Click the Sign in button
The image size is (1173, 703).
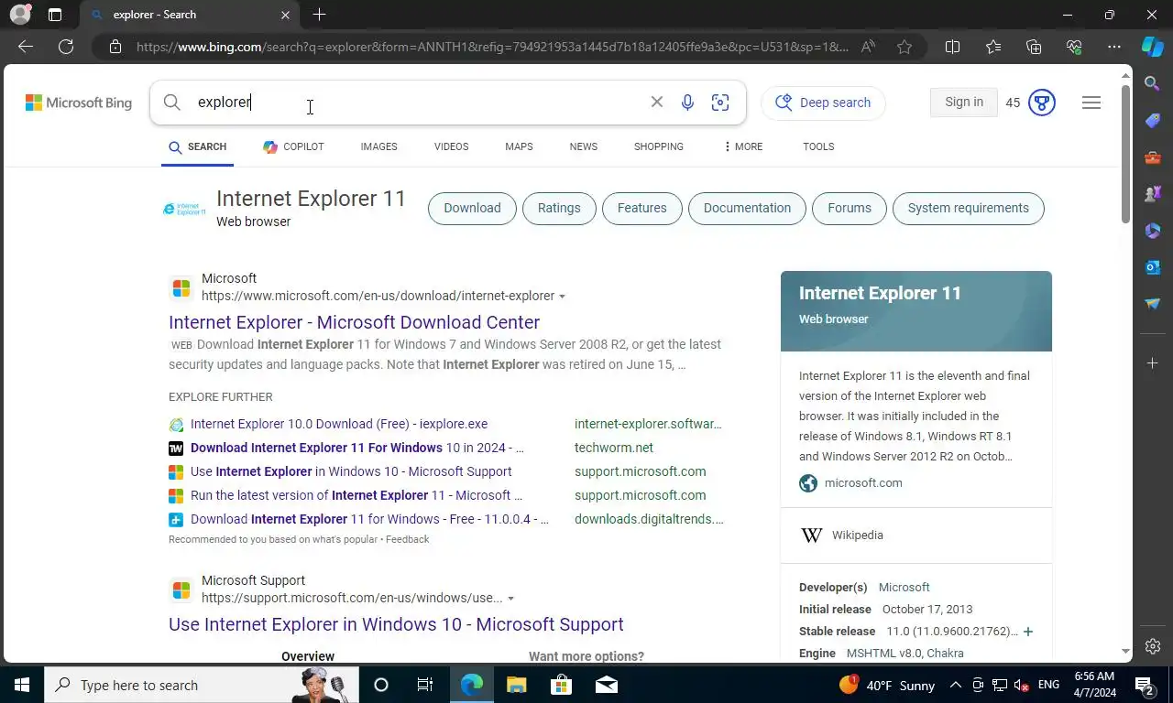(x=964, y=103)
